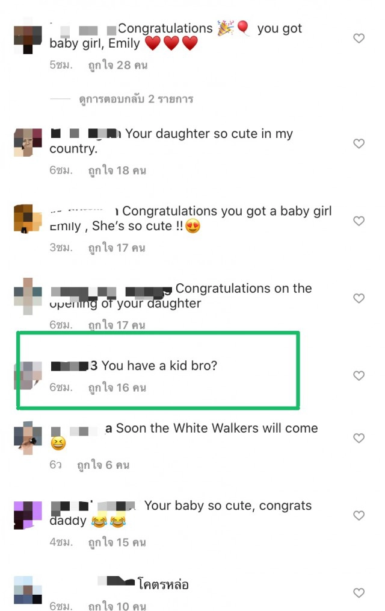Open 'ถูกใจ 16 คน' under kid bro comment
The width and height of the screenshot is (385, 611).
(117, 387)
